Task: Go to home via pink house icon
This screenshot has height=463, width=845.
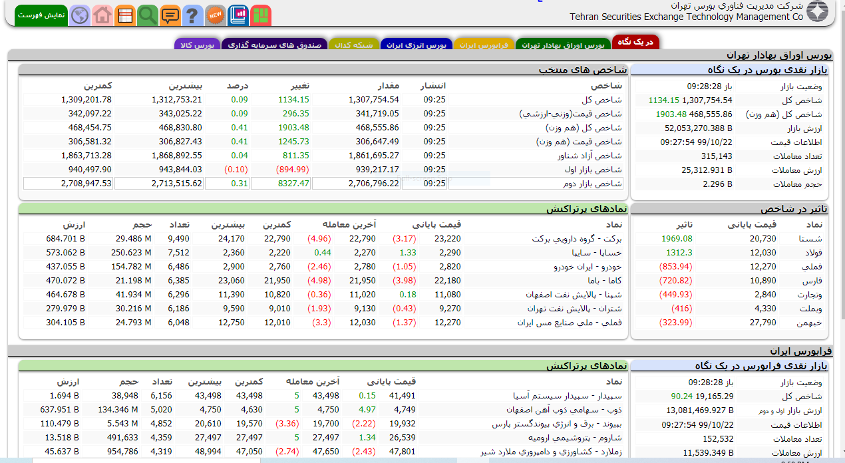Action: (x=102, y=15)
